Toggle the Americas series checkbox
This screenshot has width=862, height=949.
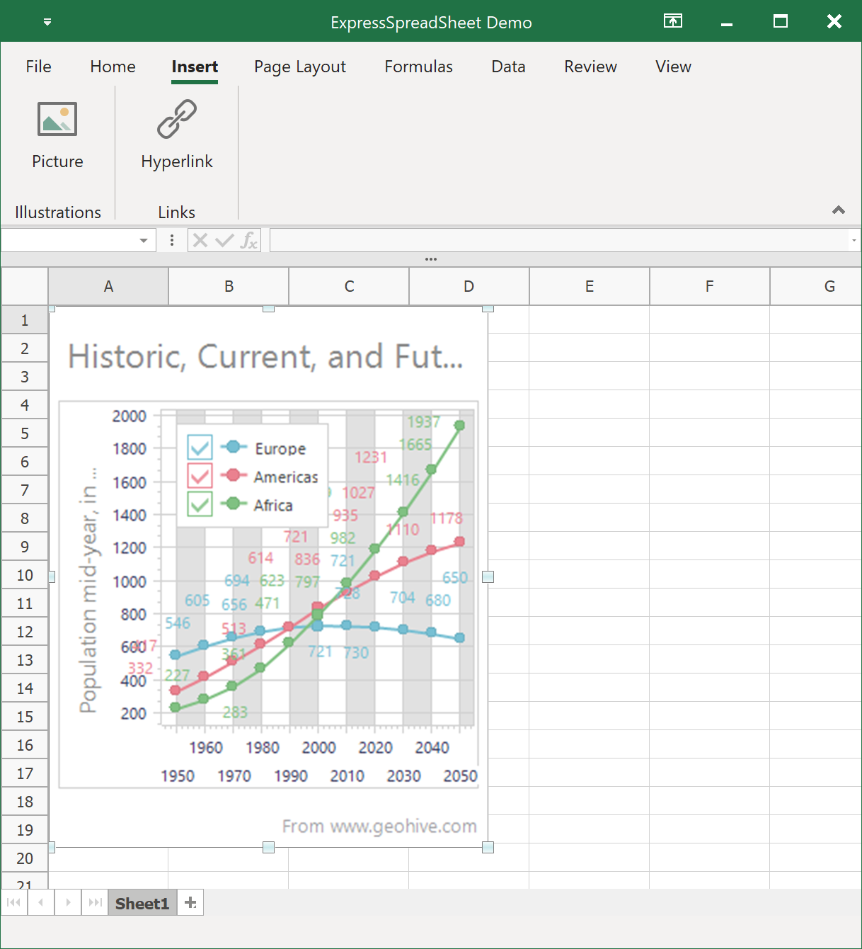coord(200,475)
